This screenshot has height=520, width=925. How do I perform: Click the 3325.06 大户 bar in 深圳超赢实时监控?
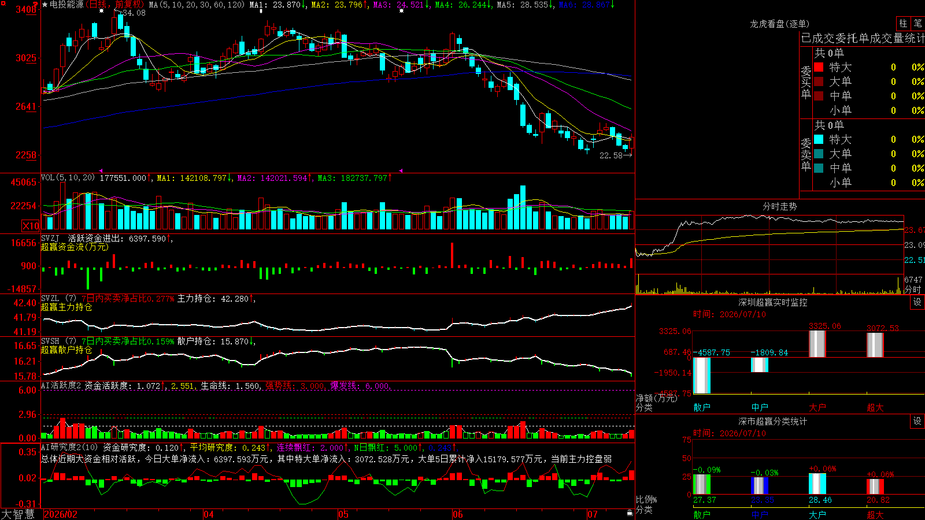point(817,344)
